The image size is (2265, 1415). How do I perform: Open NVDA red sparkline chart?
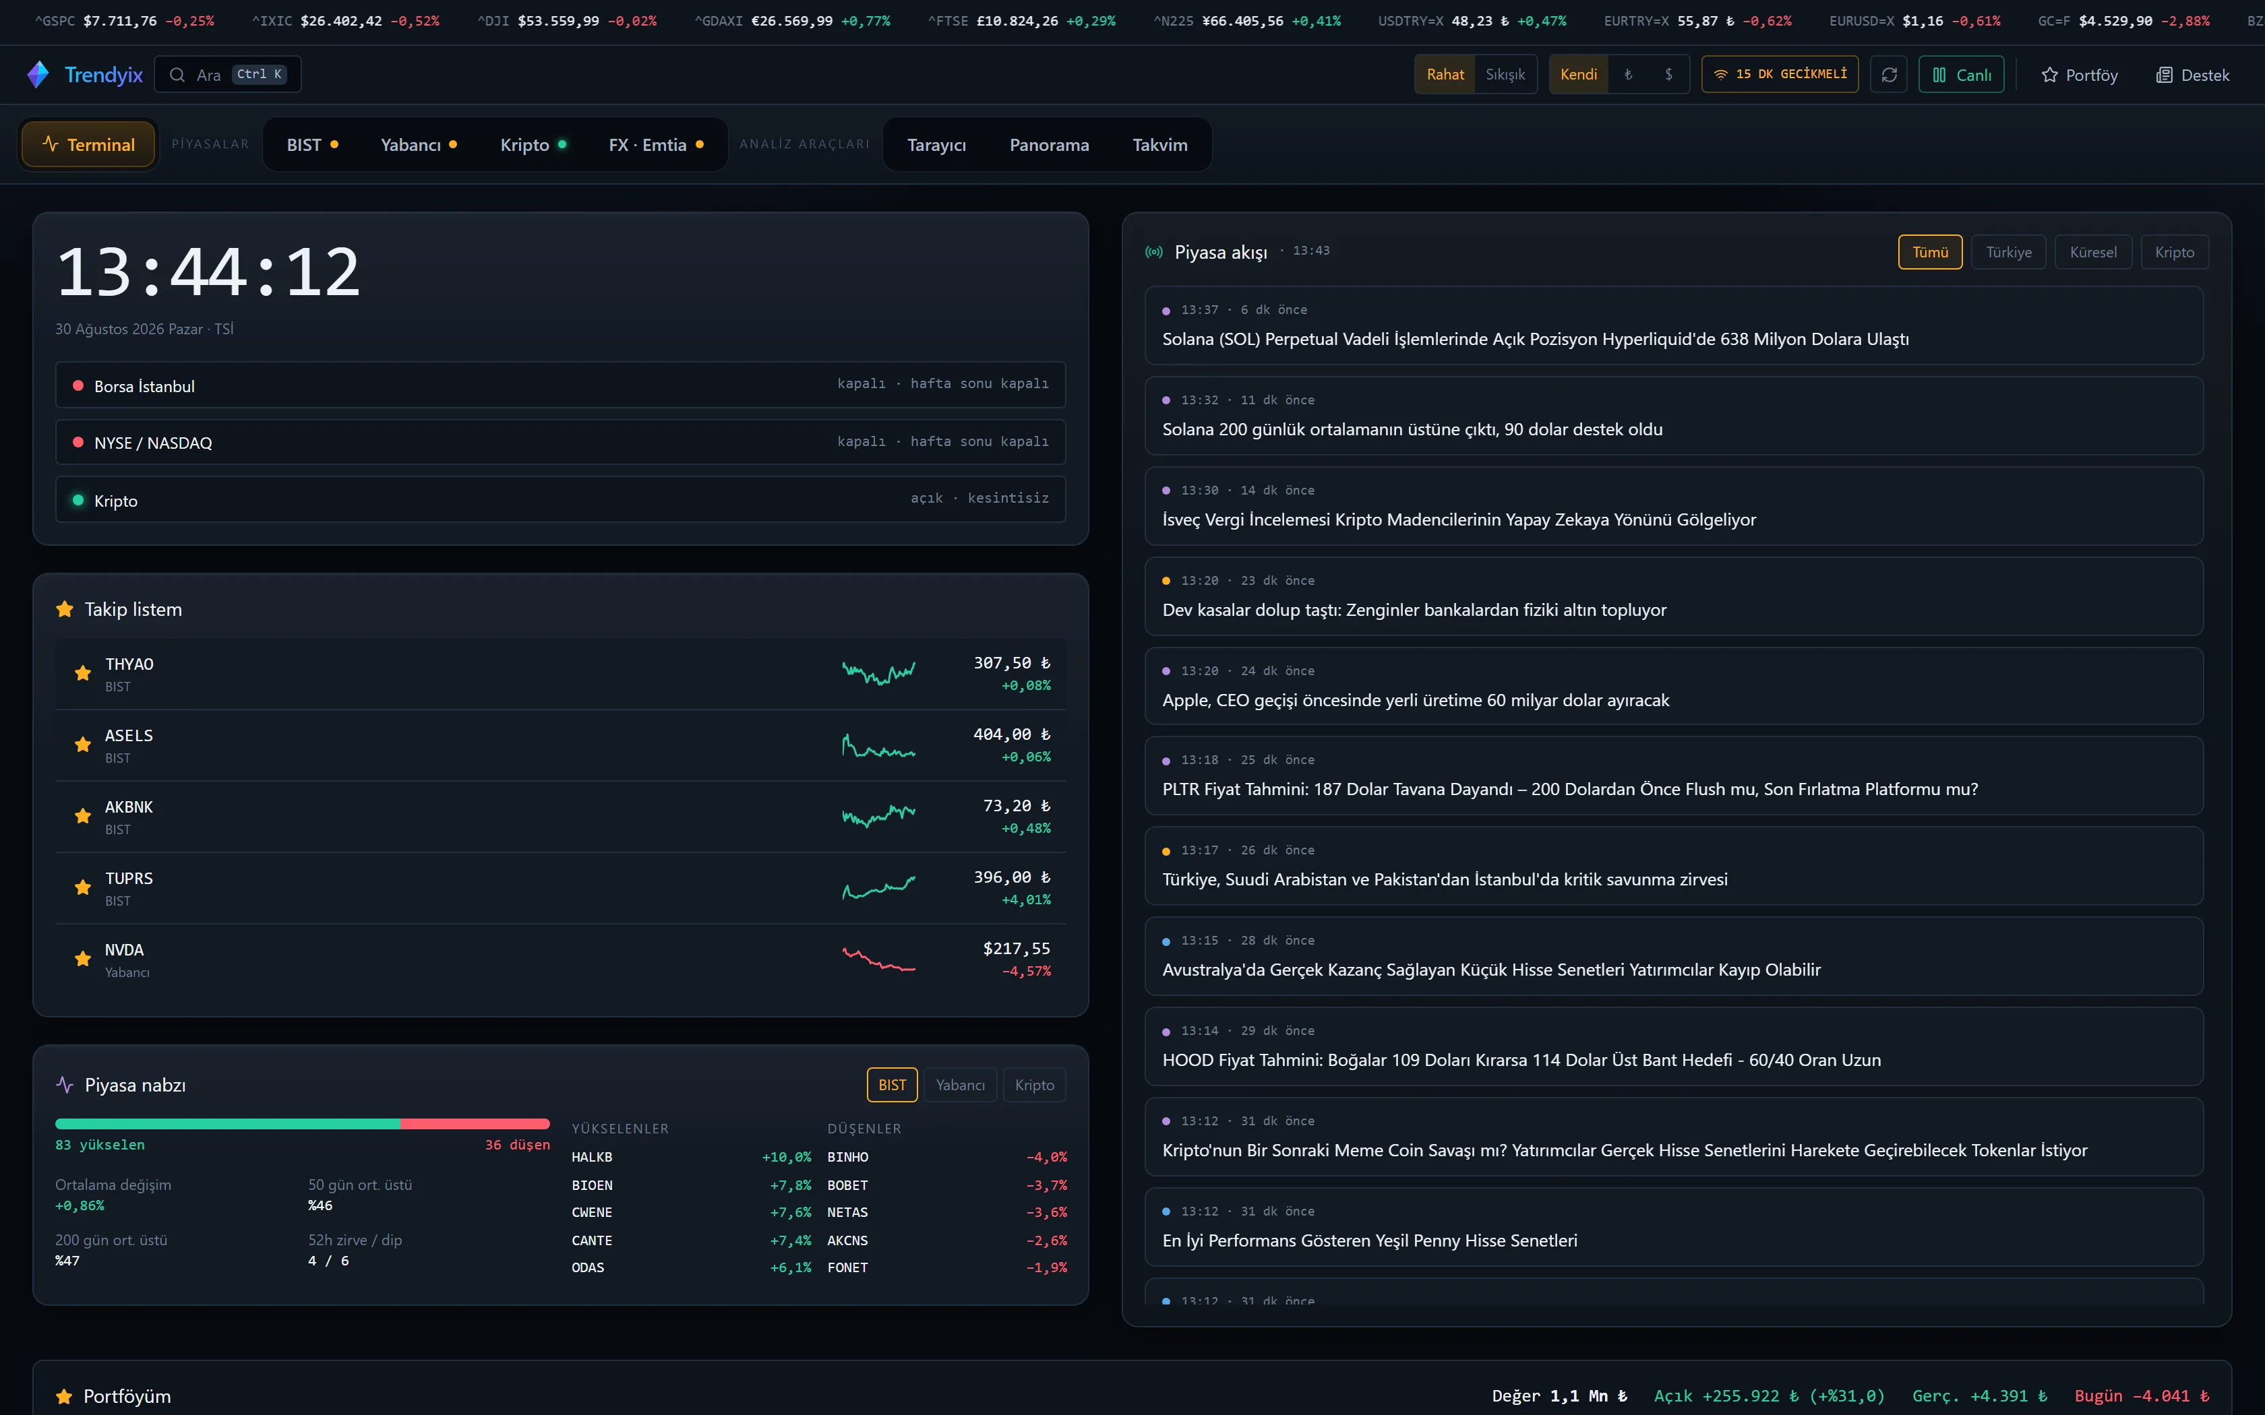click(879, 960)
